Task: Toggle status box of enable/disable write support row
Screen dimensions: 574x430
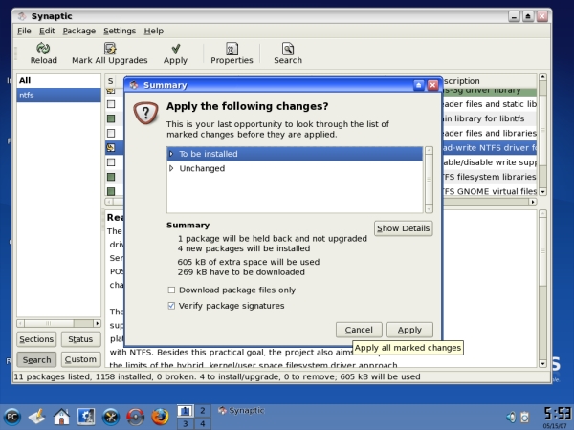Action: pos(111,162)
